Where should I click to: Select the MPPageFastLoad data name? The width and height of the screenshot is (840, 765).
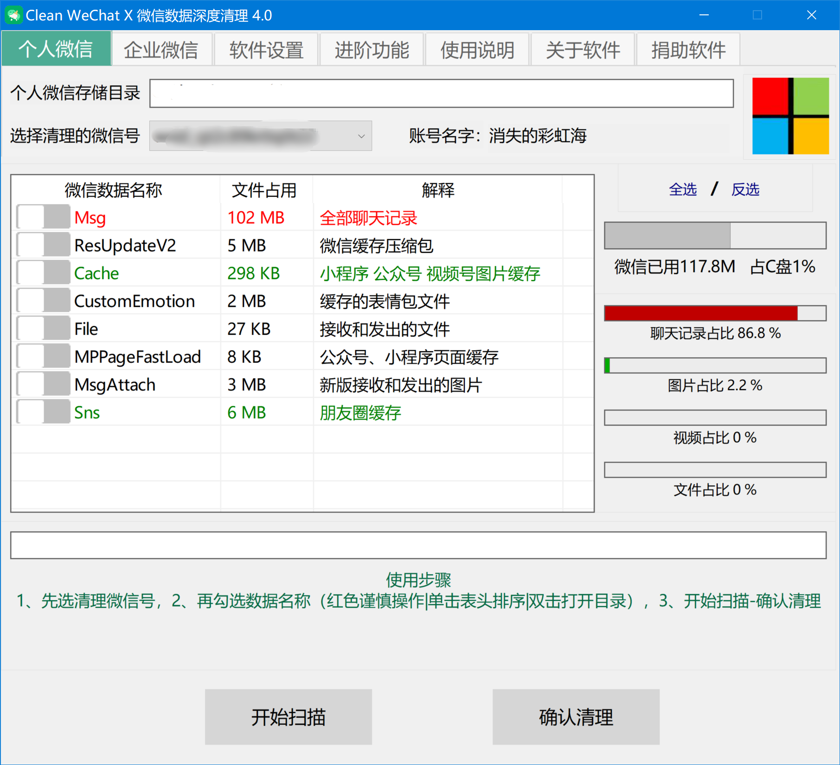coord(138,357)
